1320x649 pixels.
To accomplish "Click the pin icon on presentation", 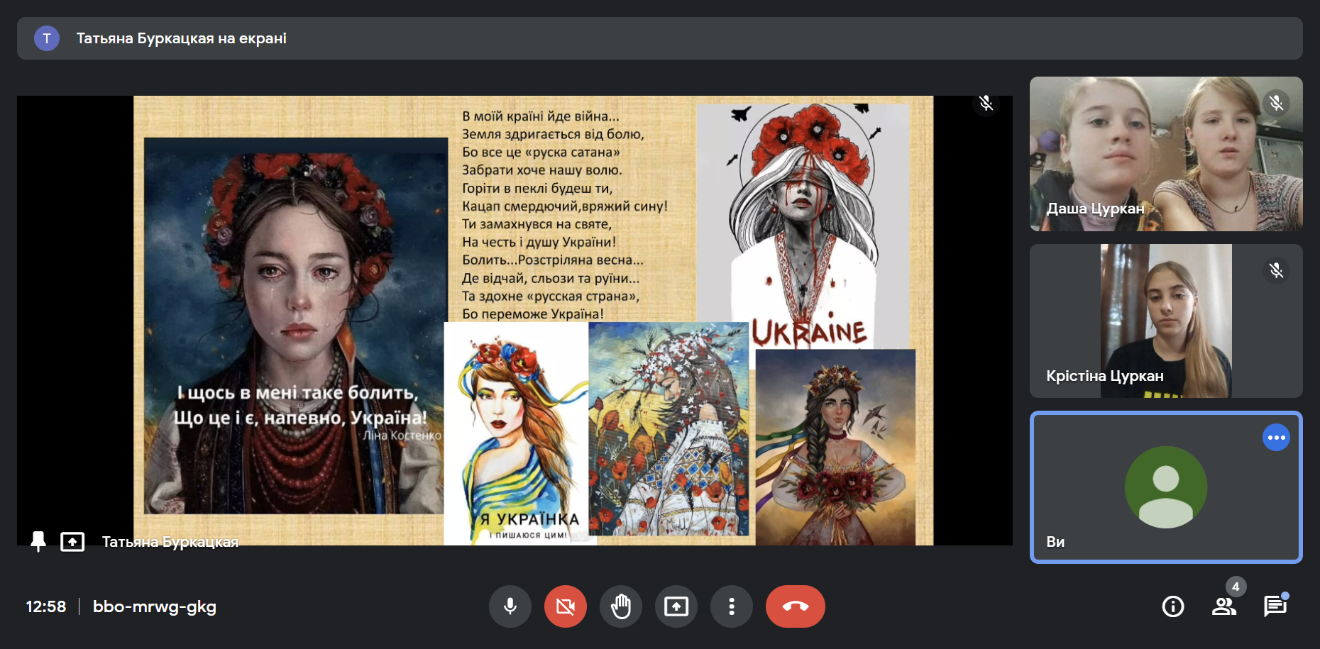I will tap(38, 542).
